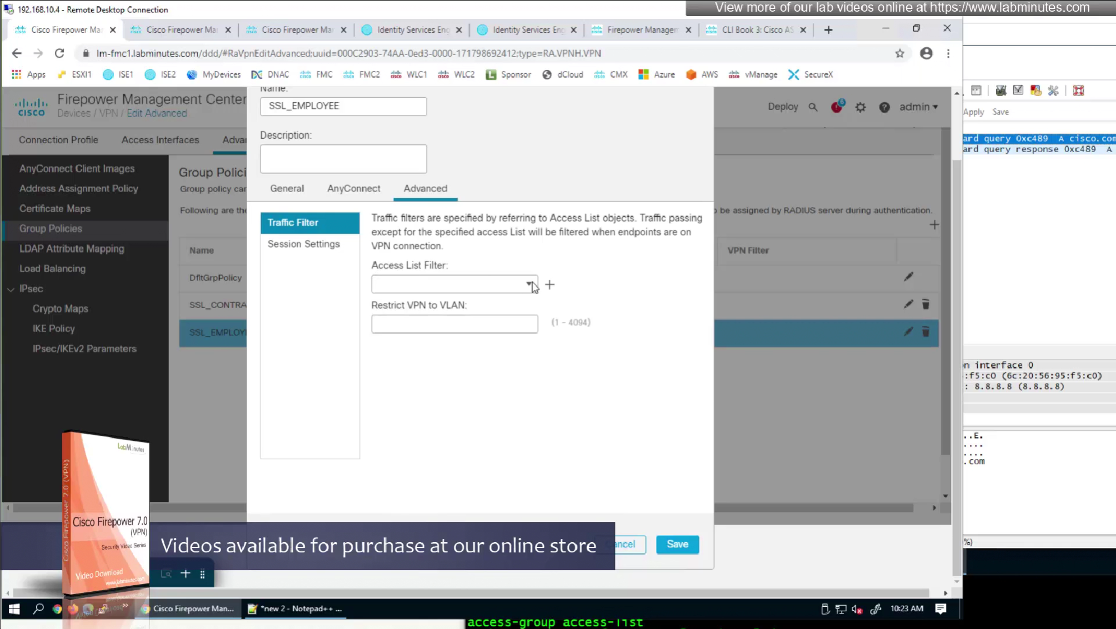The image size is (1116, 629).
Task: Open Notepad++ from the Windows taskbar
Action: tap(295, 608)
